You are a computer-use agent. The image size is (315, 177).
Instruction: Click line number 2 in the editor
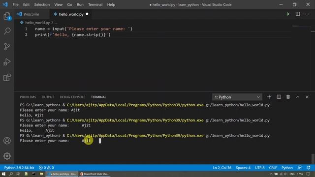click(26, 35)
